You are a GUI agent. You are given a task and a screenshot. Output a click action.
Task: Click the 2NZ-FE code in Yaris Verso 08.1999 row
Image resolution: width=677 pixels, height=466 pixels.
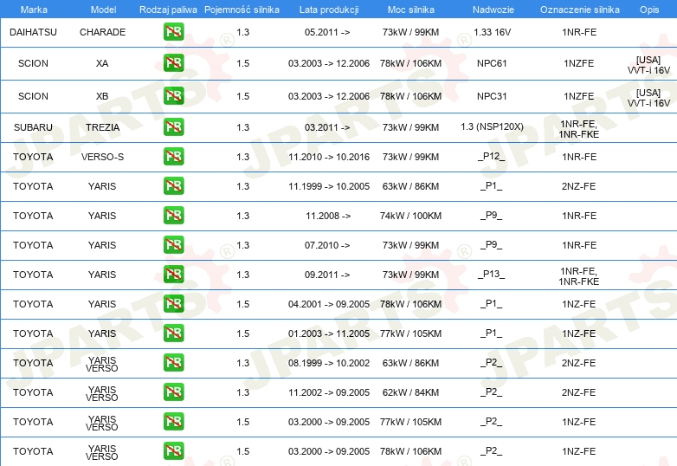click(579, 363)
